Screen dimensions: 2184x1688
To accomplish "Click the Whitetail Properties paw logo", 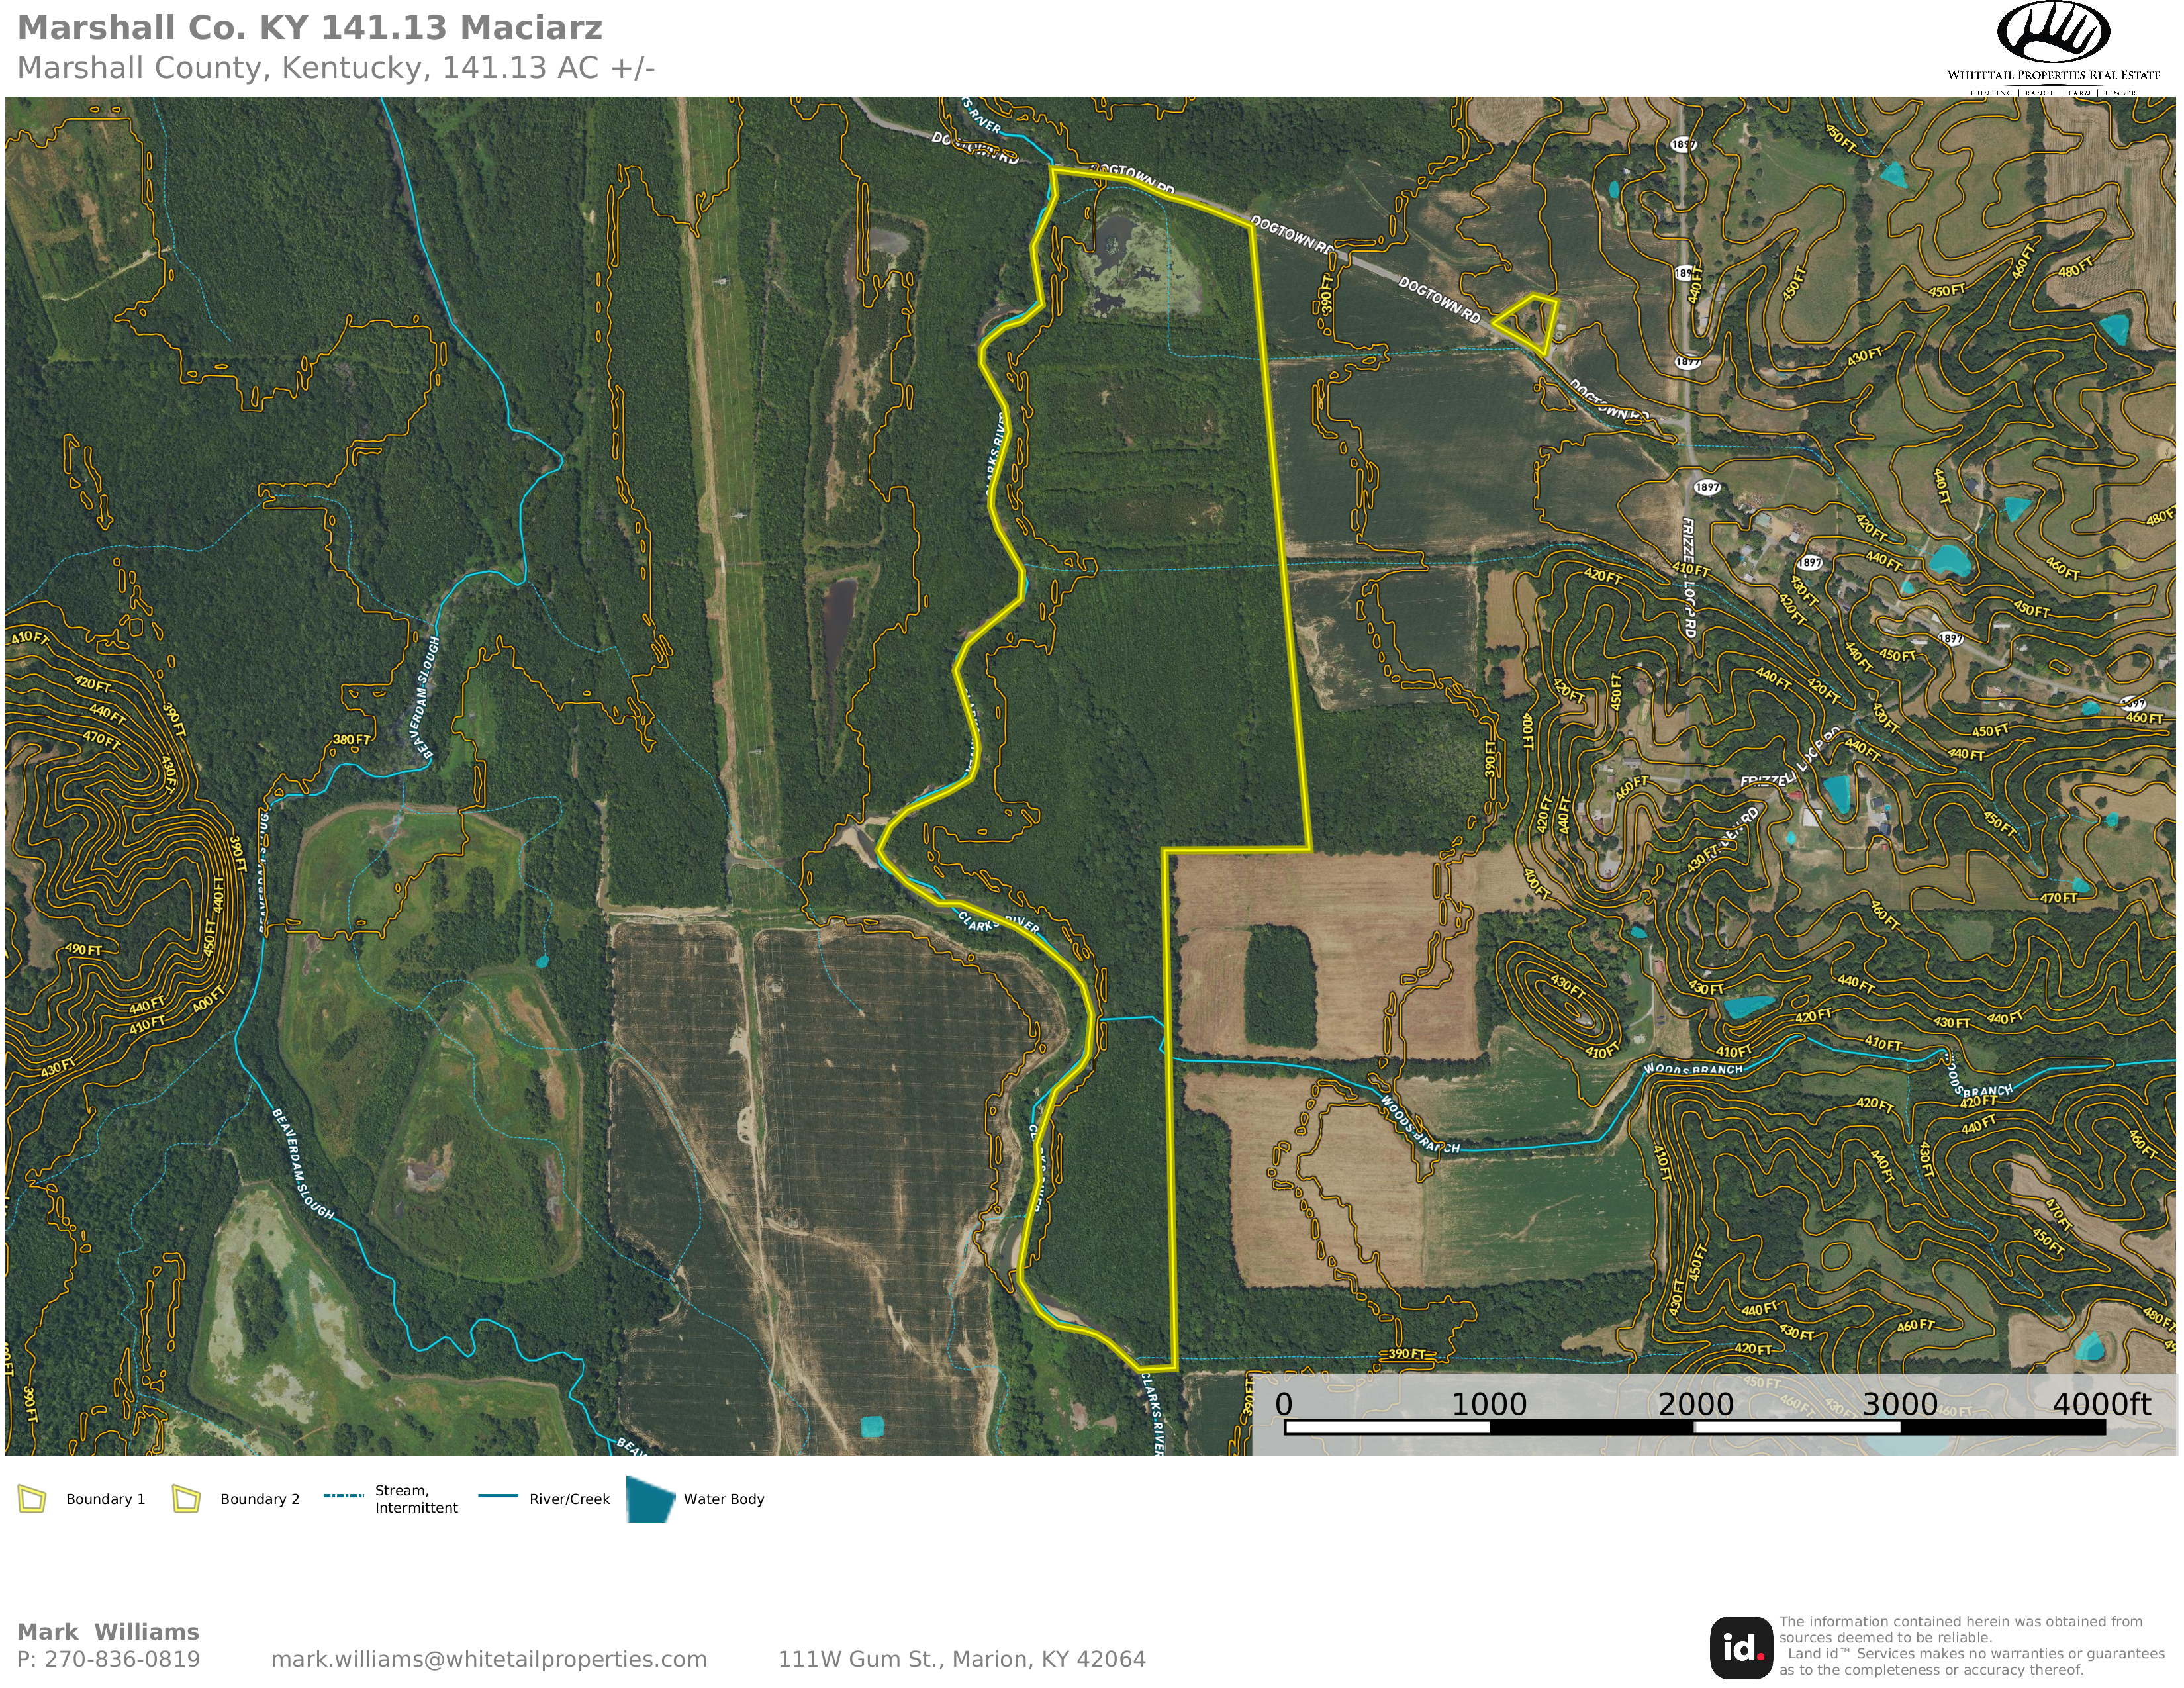I will [2053, 33].
